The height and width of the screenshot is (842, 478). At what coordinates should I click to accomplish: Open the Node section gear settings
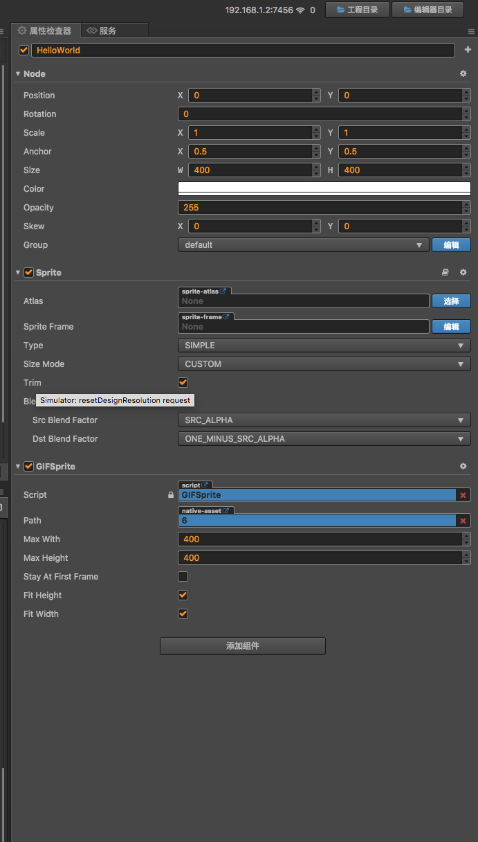(463, 73)
